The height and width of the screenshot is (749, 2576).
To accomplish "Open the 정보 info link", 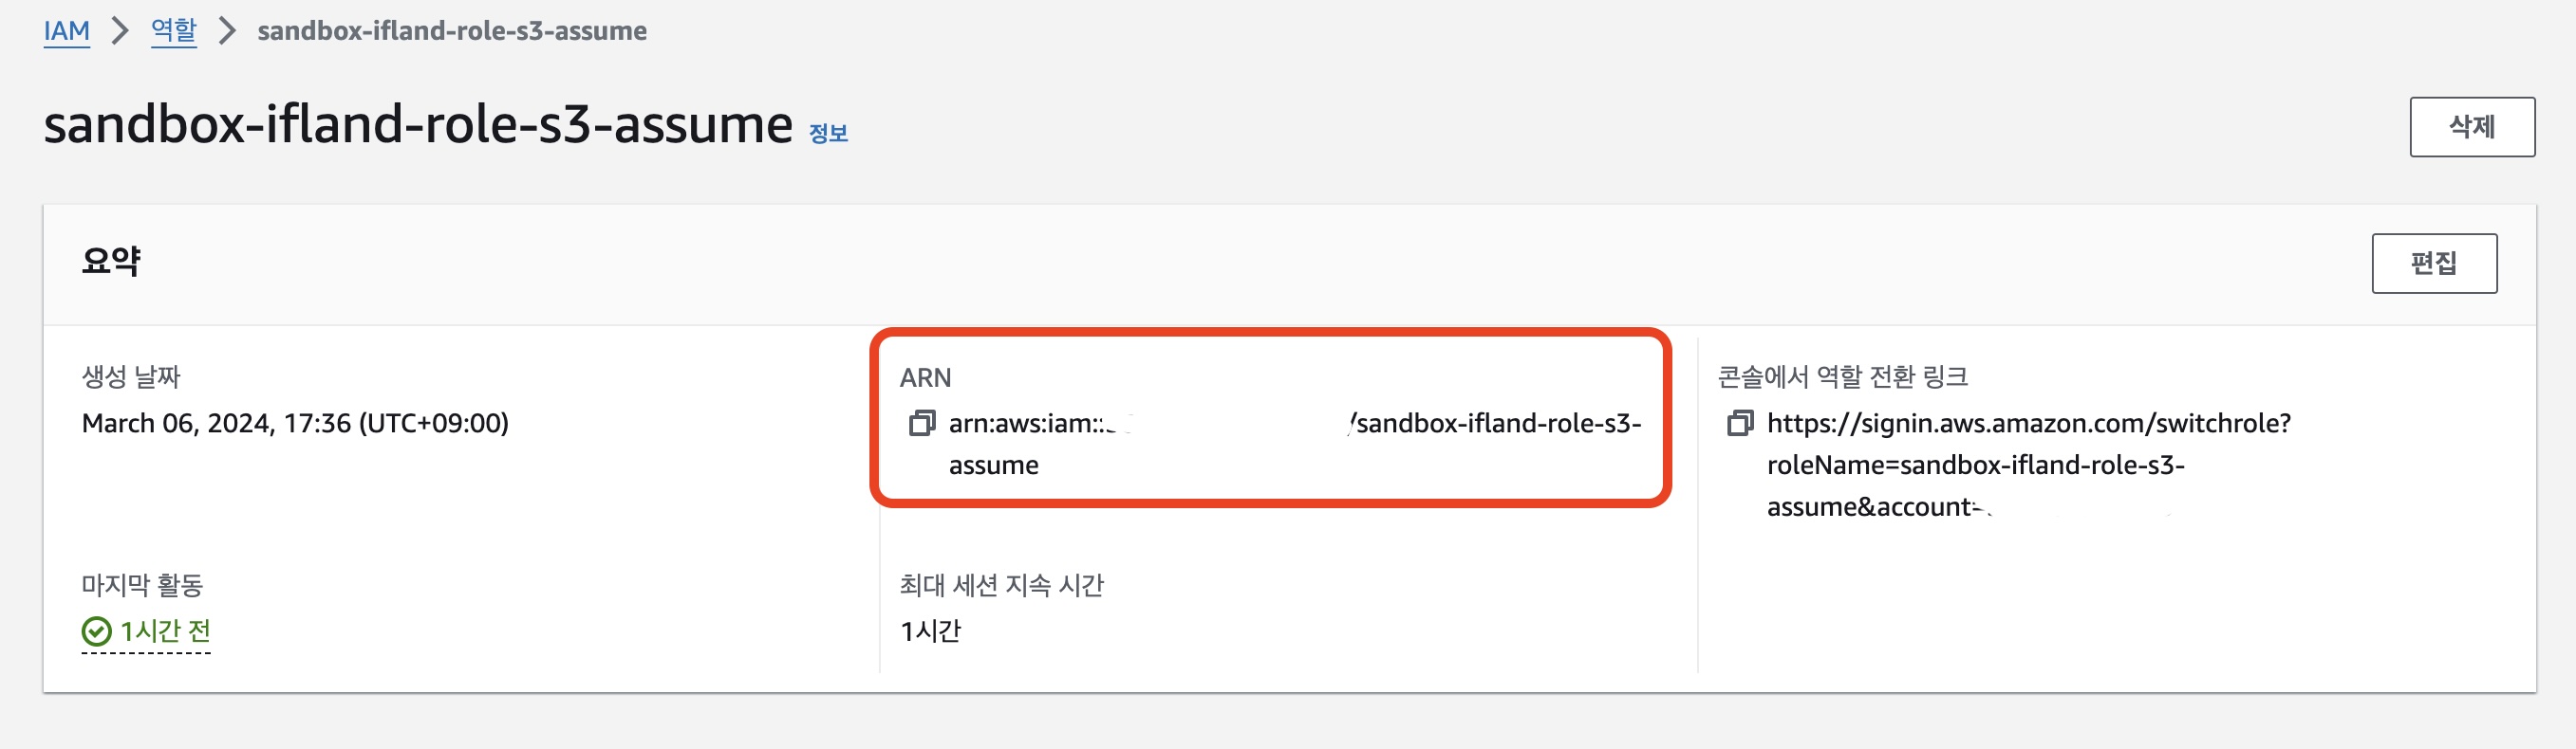I will click(x=828, y=133).
